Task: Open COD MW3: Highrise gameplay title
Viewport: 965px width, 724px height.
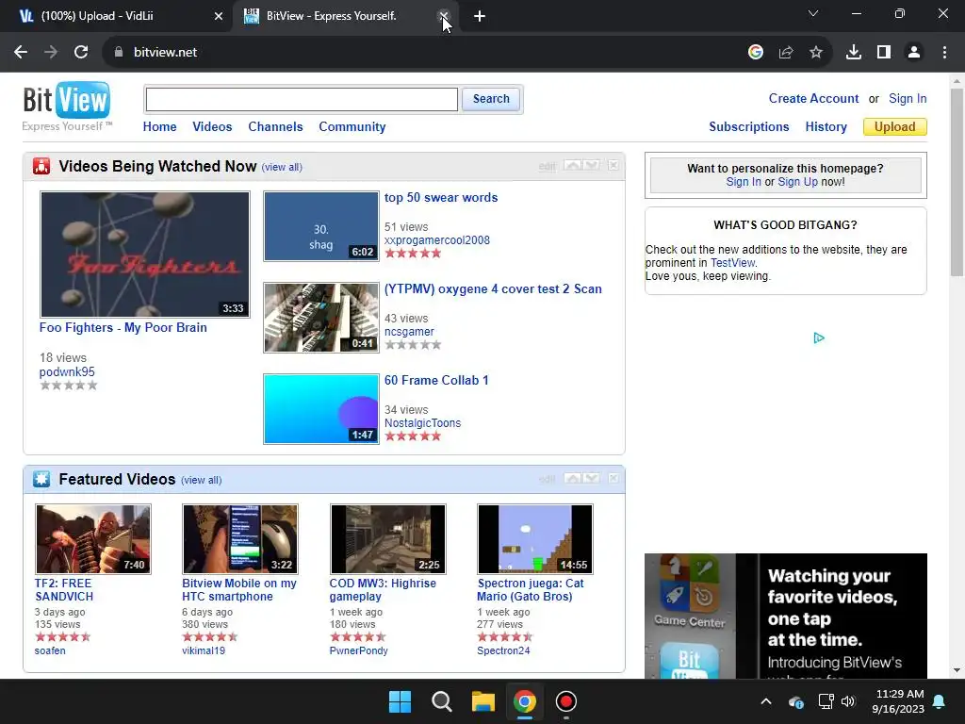Action: (x=383, y=590)
